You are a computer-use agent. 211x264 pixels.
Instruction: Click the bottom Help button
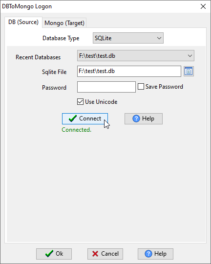pos(155,254)
